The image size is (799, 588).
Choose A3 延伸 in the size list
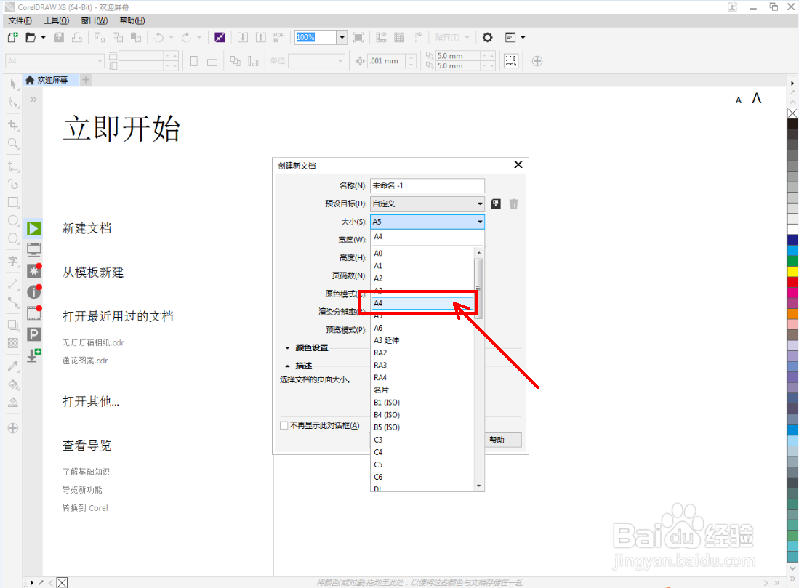tap(422, 340)
